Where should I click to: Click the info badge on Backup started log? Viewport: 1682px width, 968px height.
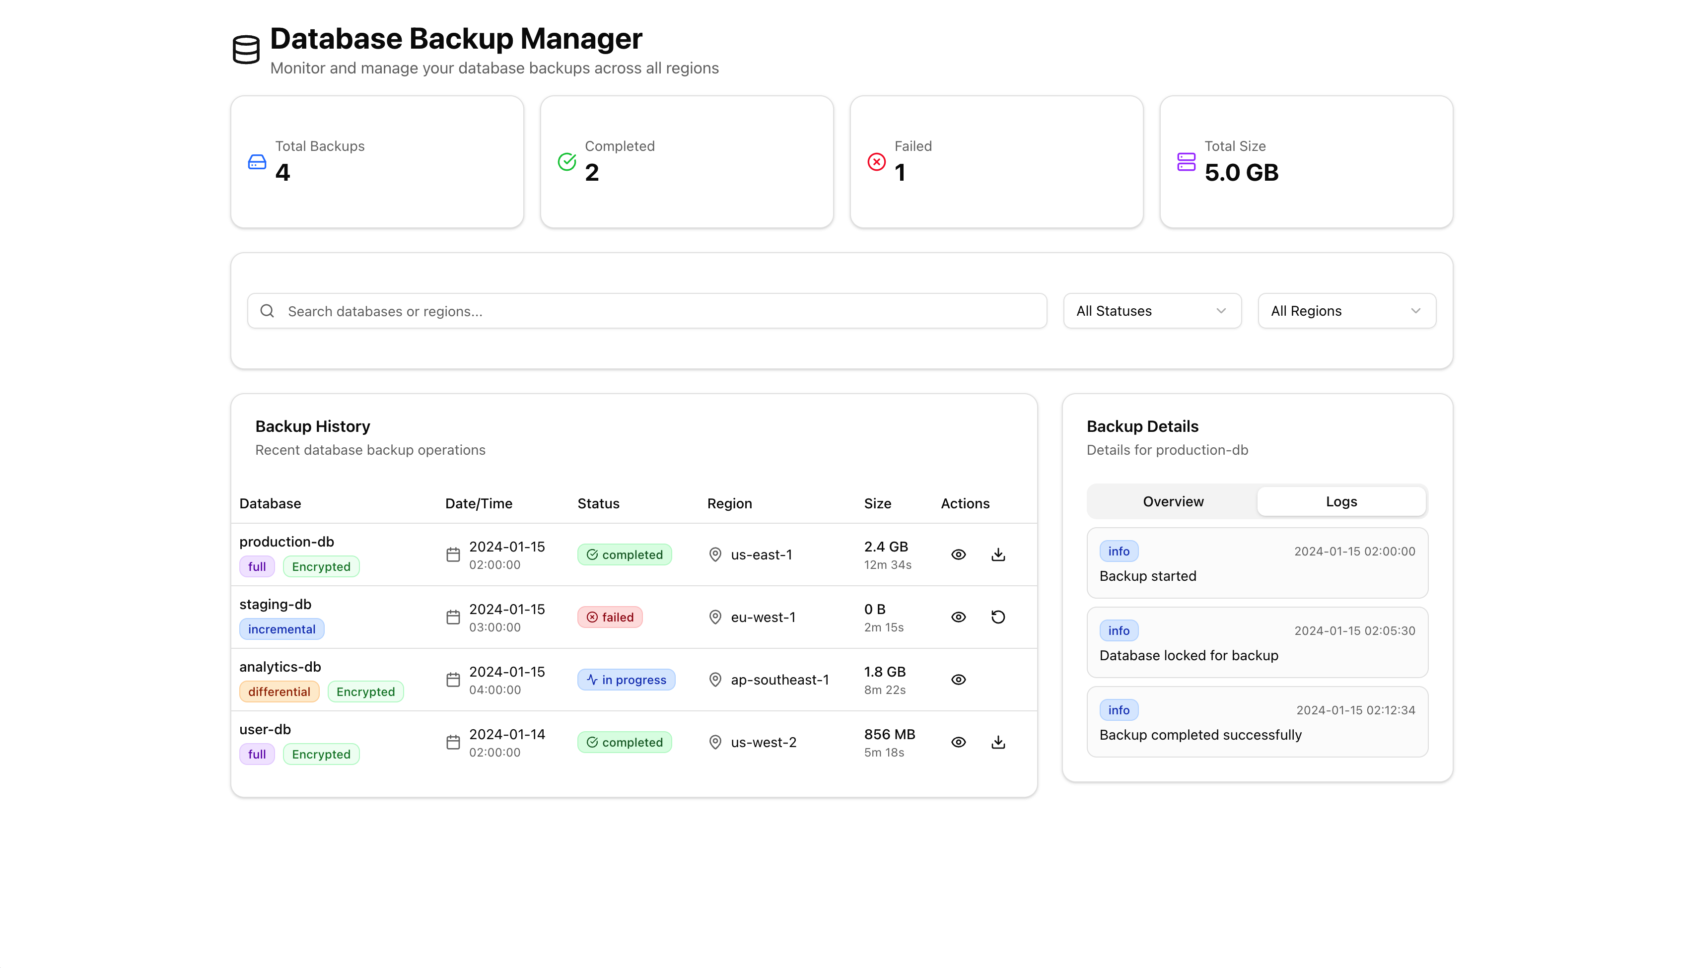(1118, 551)
